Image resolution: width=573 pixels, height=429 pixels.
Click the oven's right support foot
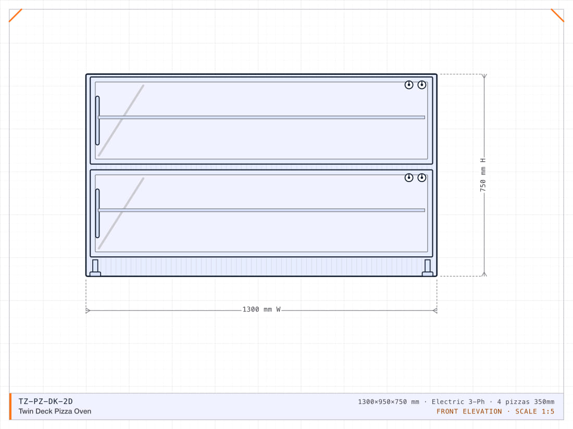coord(428,268)
